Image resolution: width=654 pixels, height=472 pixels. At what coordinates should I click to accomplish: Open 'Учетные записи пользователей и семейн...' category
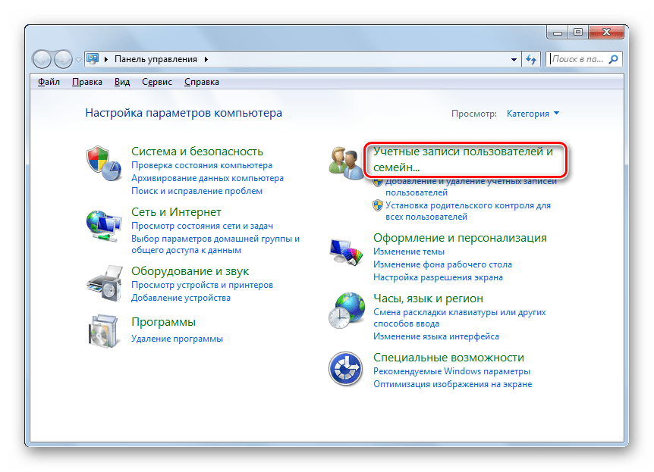pyautogui.click(x=463, y=159)
